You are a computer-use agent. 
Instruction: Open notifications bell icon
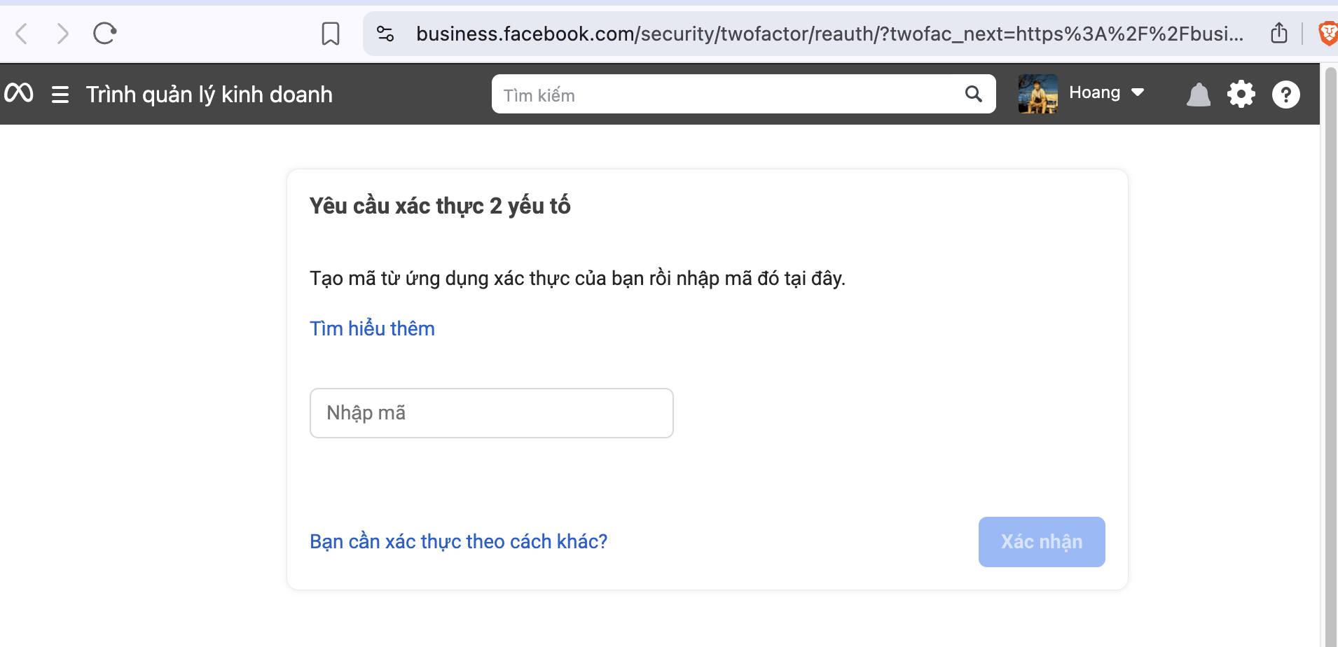(1199, 95)
